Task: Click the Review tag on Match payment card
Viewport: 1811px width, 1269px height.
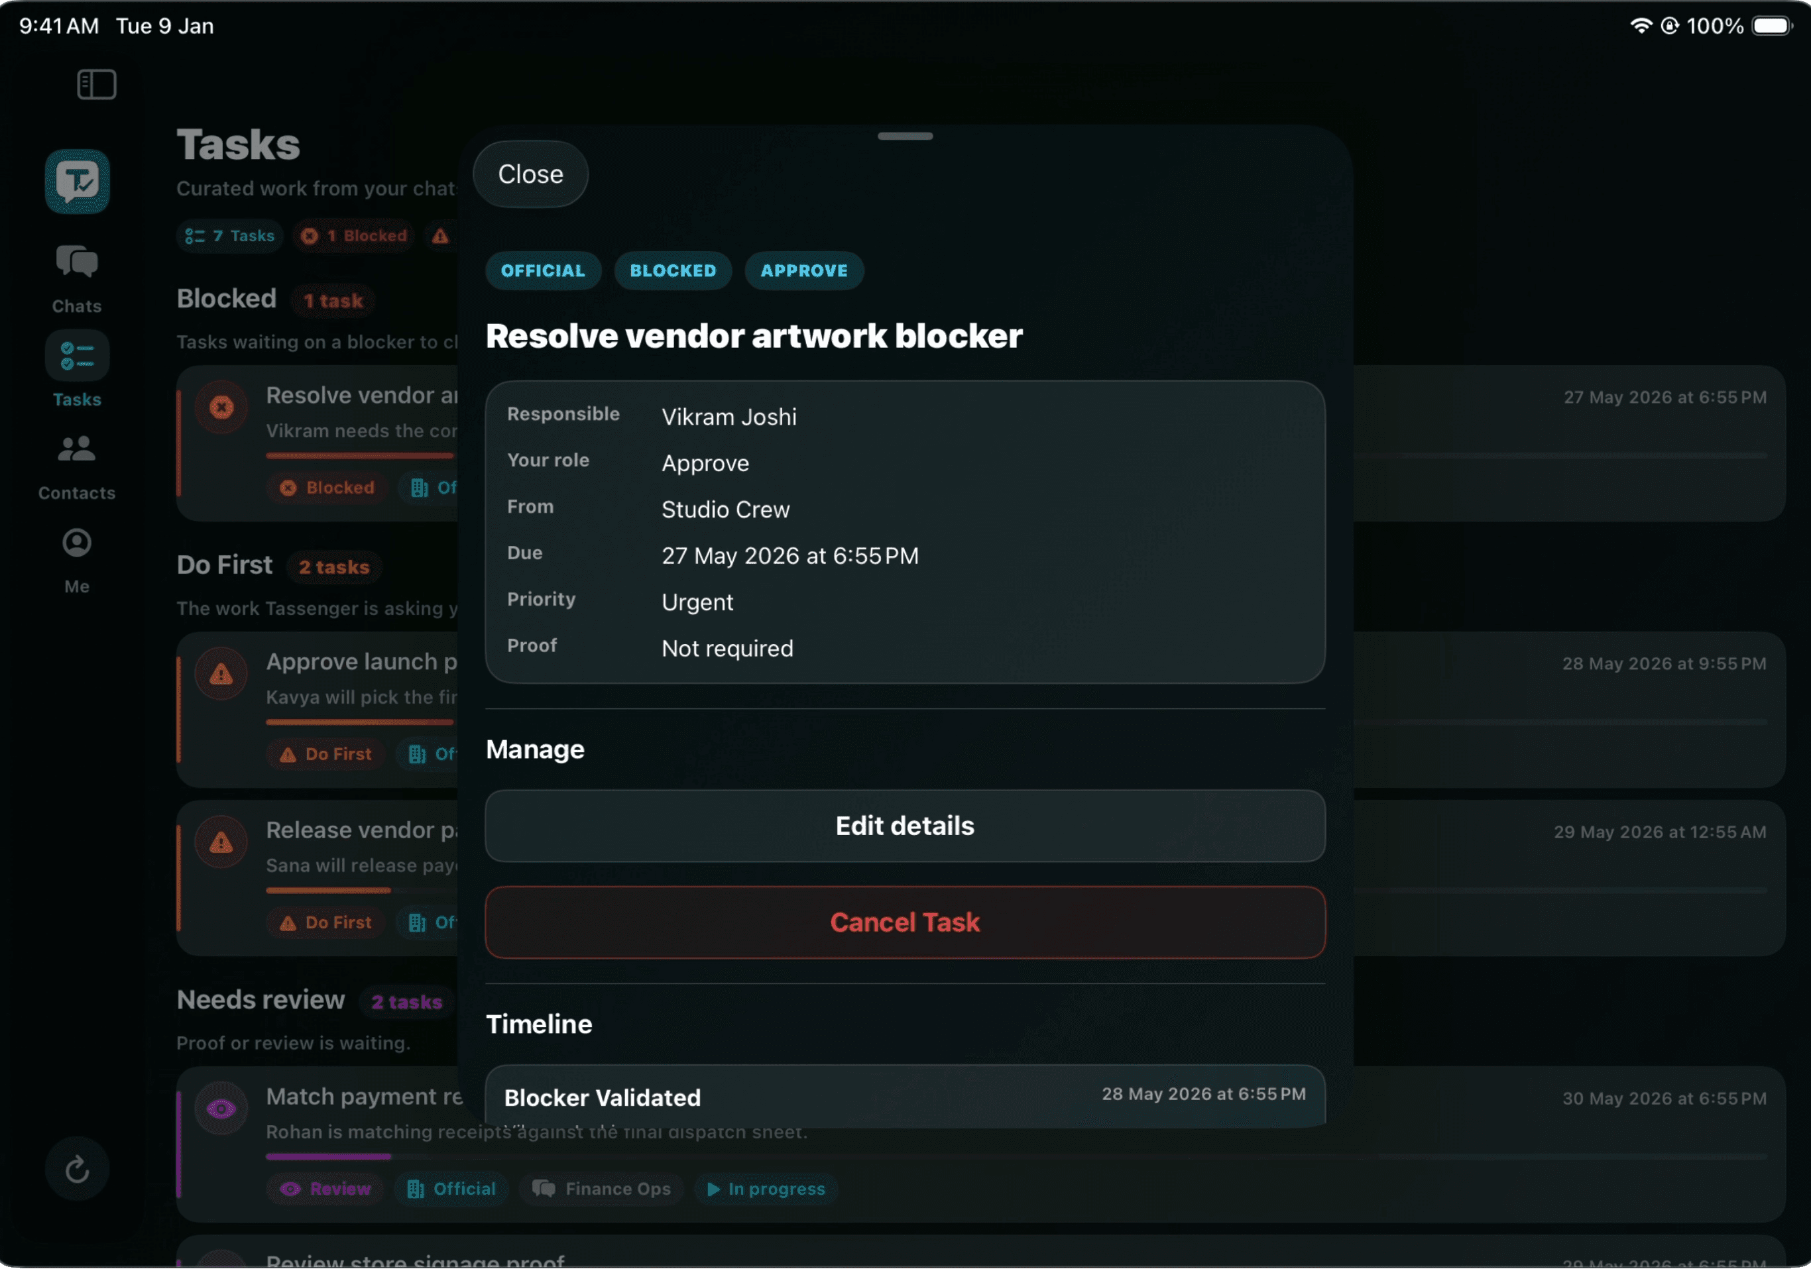Action: [325, 1189]
